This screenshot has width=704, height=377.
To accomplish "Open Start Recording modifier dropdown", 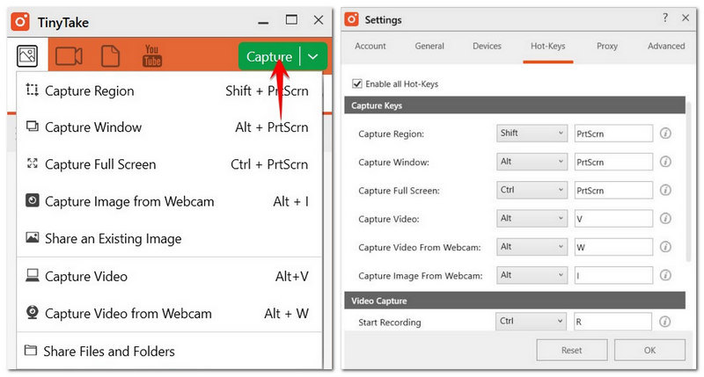I will 532,322.
